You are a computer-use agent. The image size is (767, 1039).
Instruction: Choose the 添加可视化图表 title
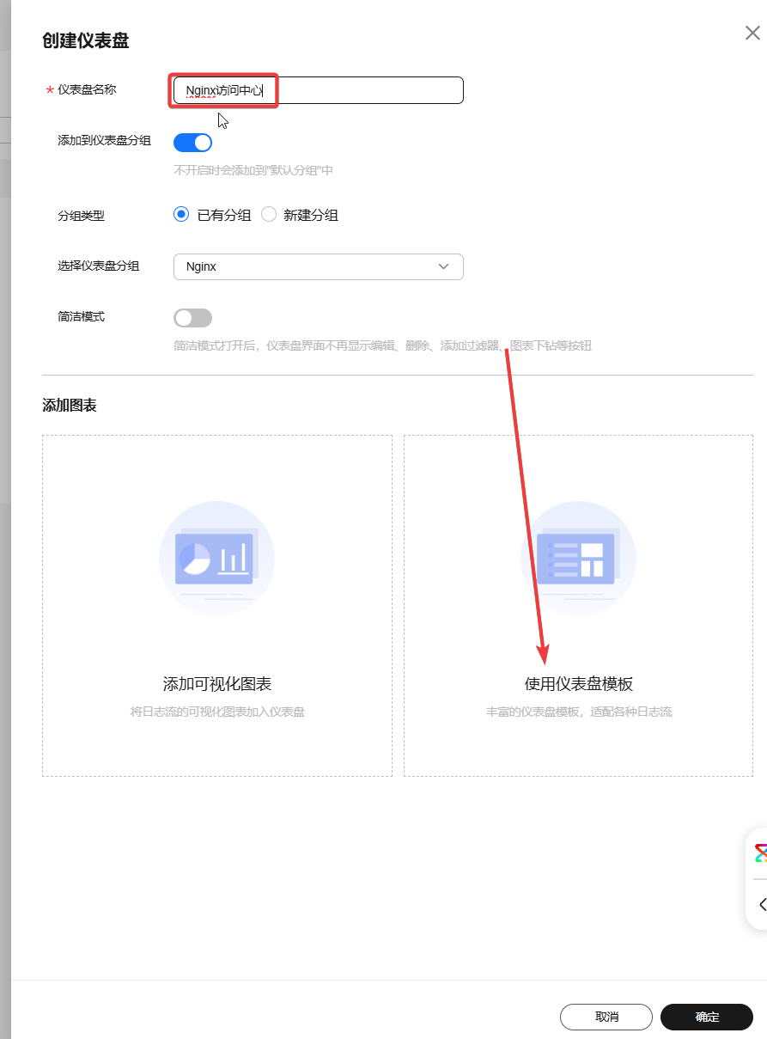click(x=217, y=684)
